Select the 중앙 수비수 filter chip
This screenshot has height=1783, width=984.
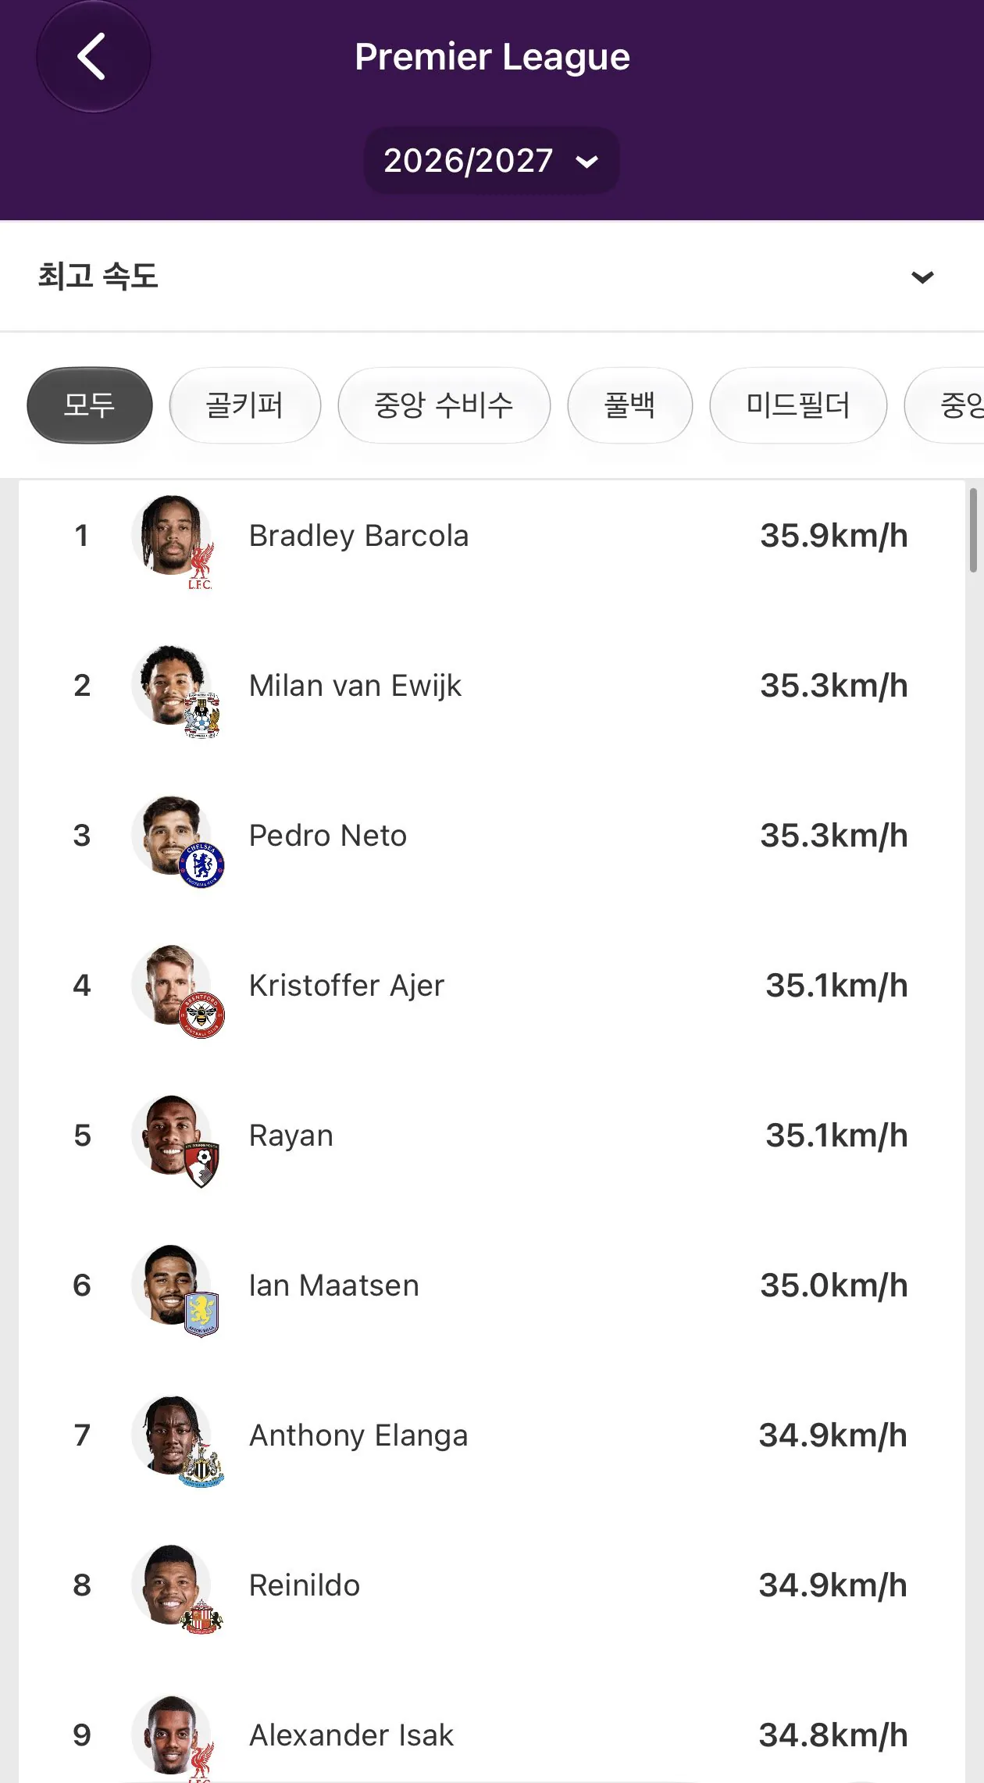point(444,405)
